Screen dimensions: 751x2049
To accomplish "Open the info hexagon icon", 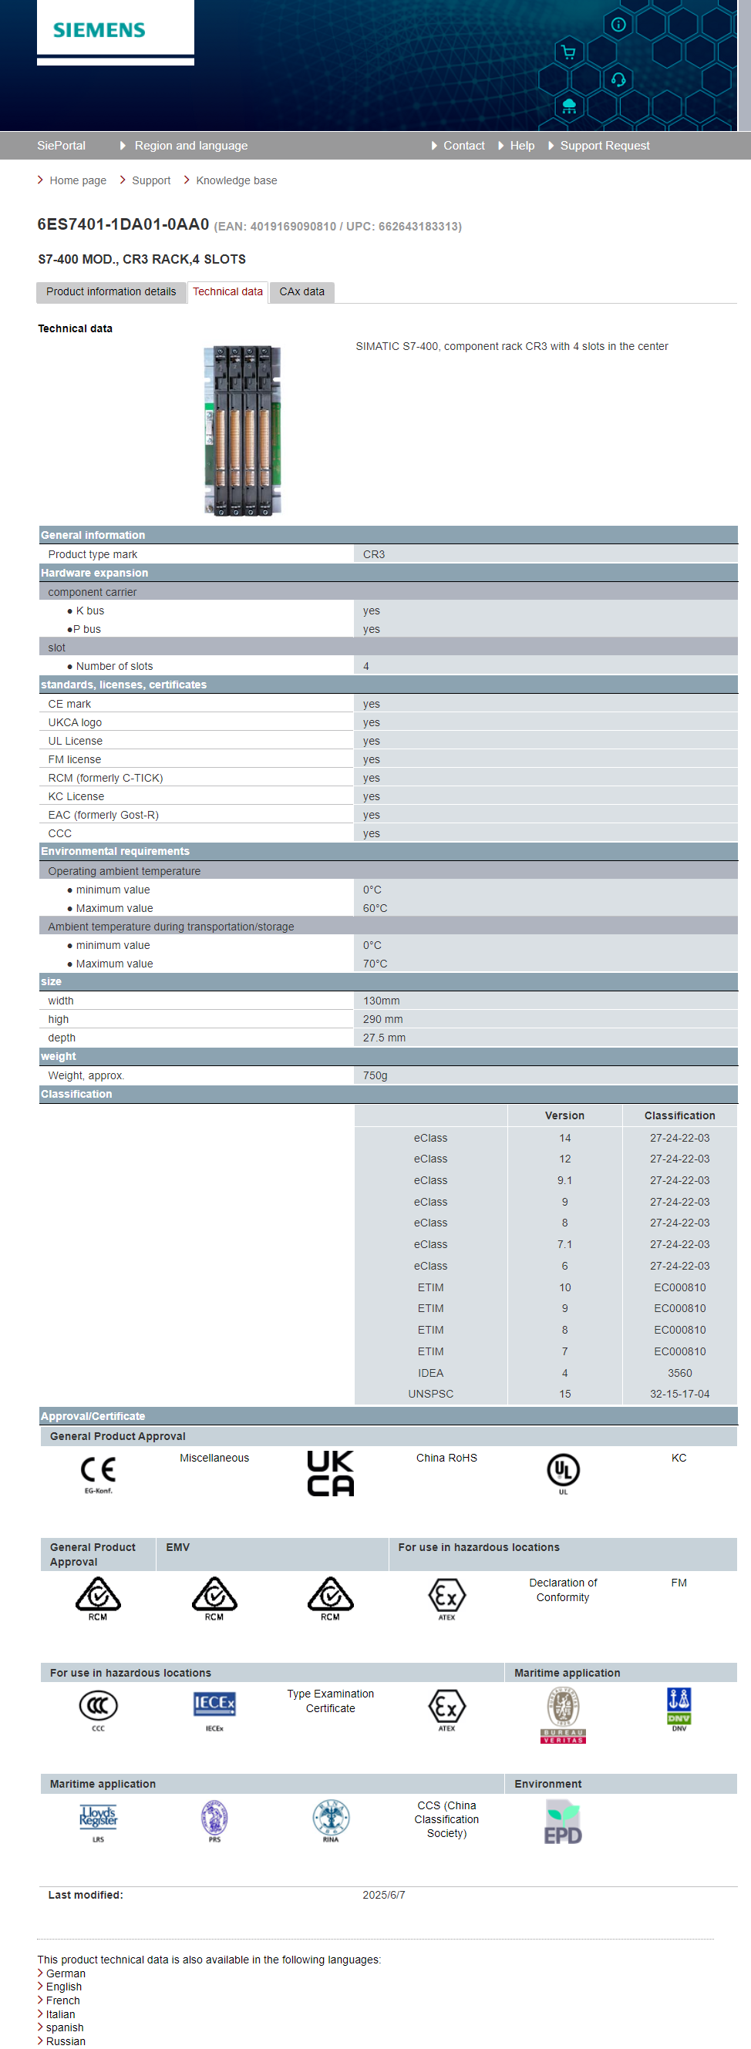I will coord(618,25).
